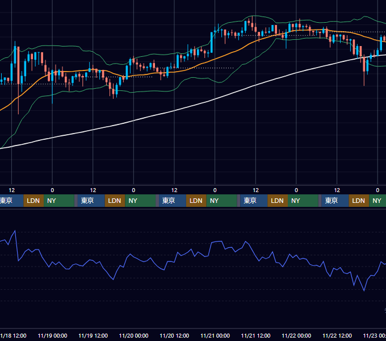The width and height of the screenshot is (386, 341).
Task: Select the NY session block starting late 11/20
Action: [221, 201]
